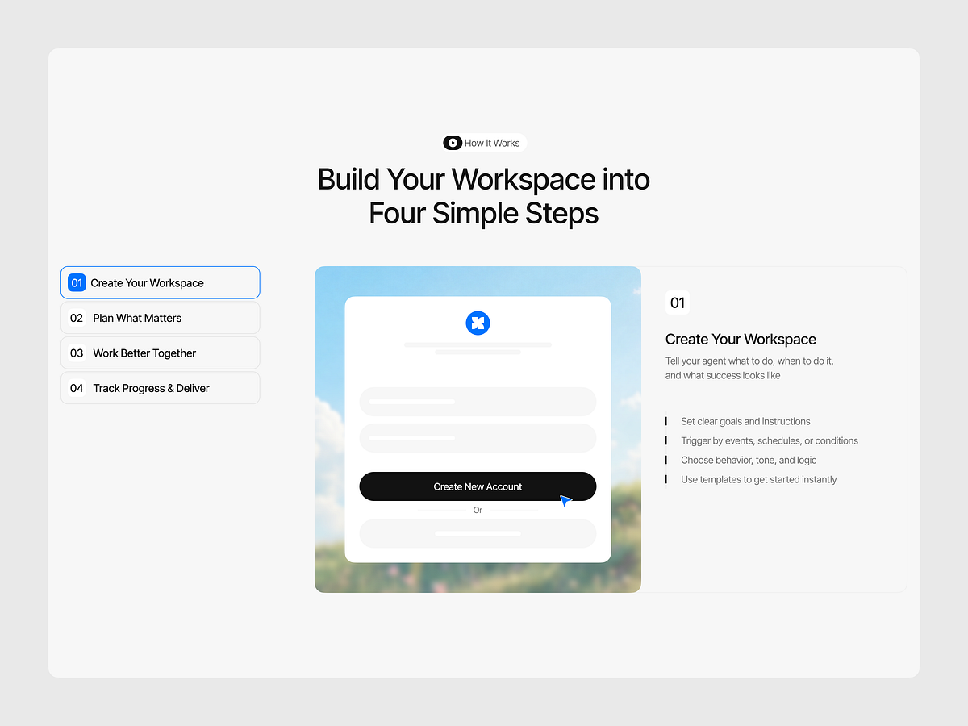Click the second placeholder input field in card

(478, 438)
